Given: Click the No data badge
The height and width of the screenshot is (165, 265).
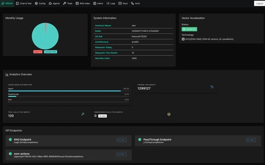Looking at the screenshot, I should coord(102,116).
